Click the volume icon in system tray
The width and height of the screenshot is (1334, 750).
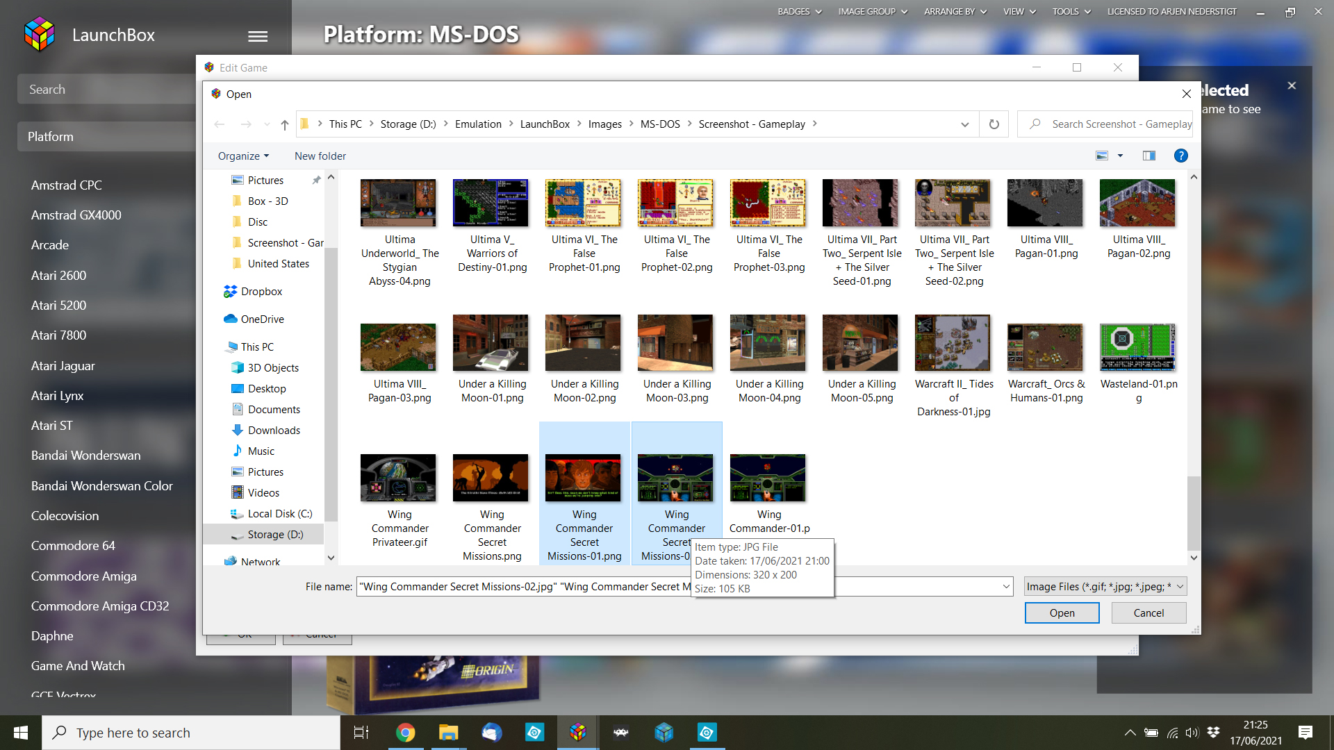1192,733
